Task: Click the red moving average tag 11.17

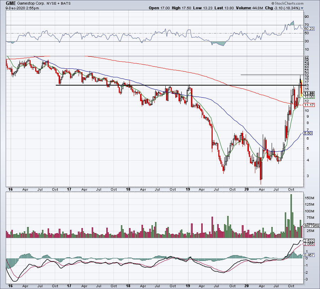Action: coord(309,105)
